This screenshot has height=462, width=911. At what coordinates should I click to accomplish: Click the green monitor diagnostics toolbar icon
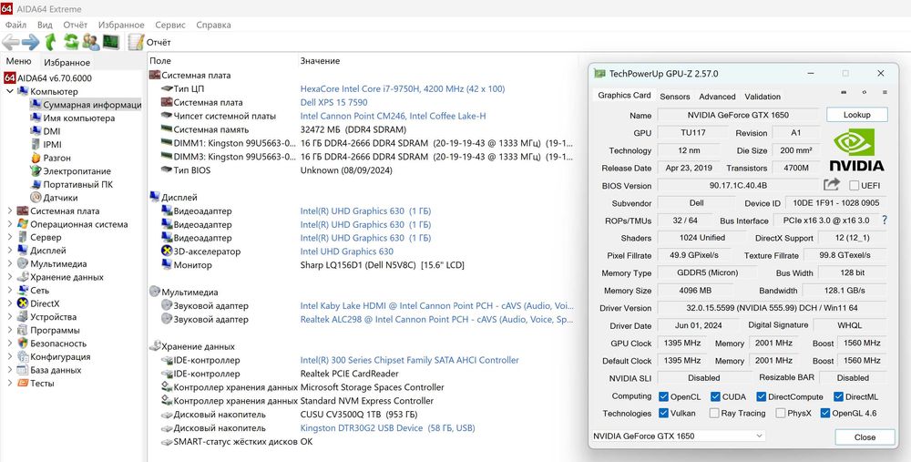[110, 42]
